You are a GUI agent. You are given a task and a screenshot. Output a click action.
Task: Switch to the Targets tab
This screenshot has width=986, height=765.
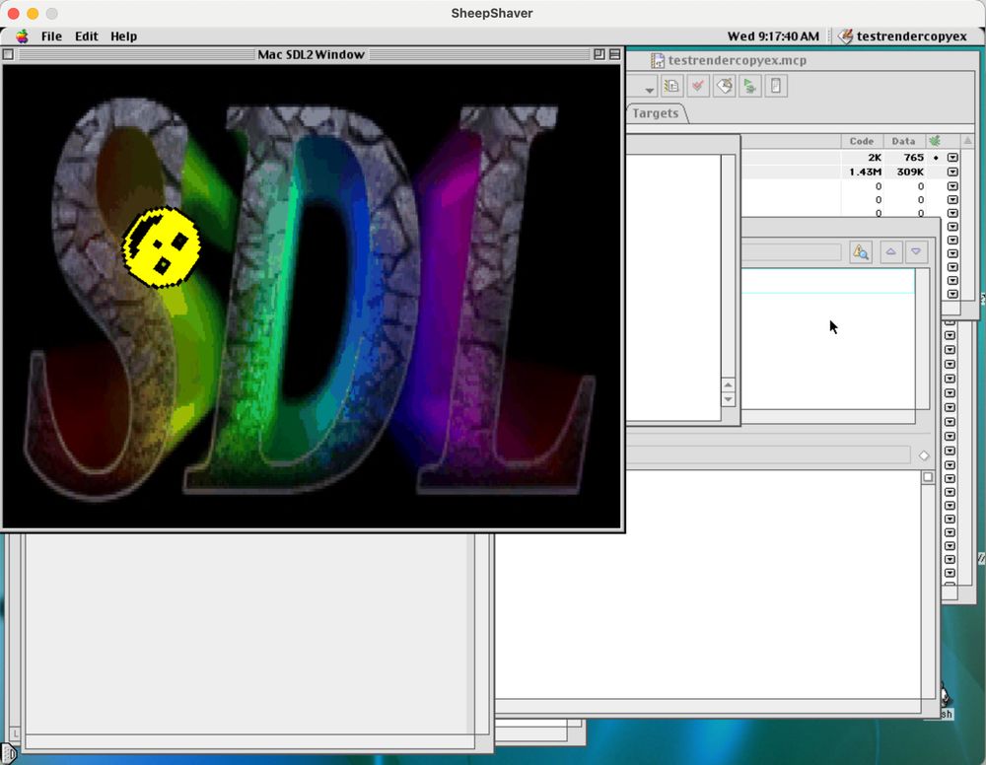pyautogui.click(x=654, y=112)
